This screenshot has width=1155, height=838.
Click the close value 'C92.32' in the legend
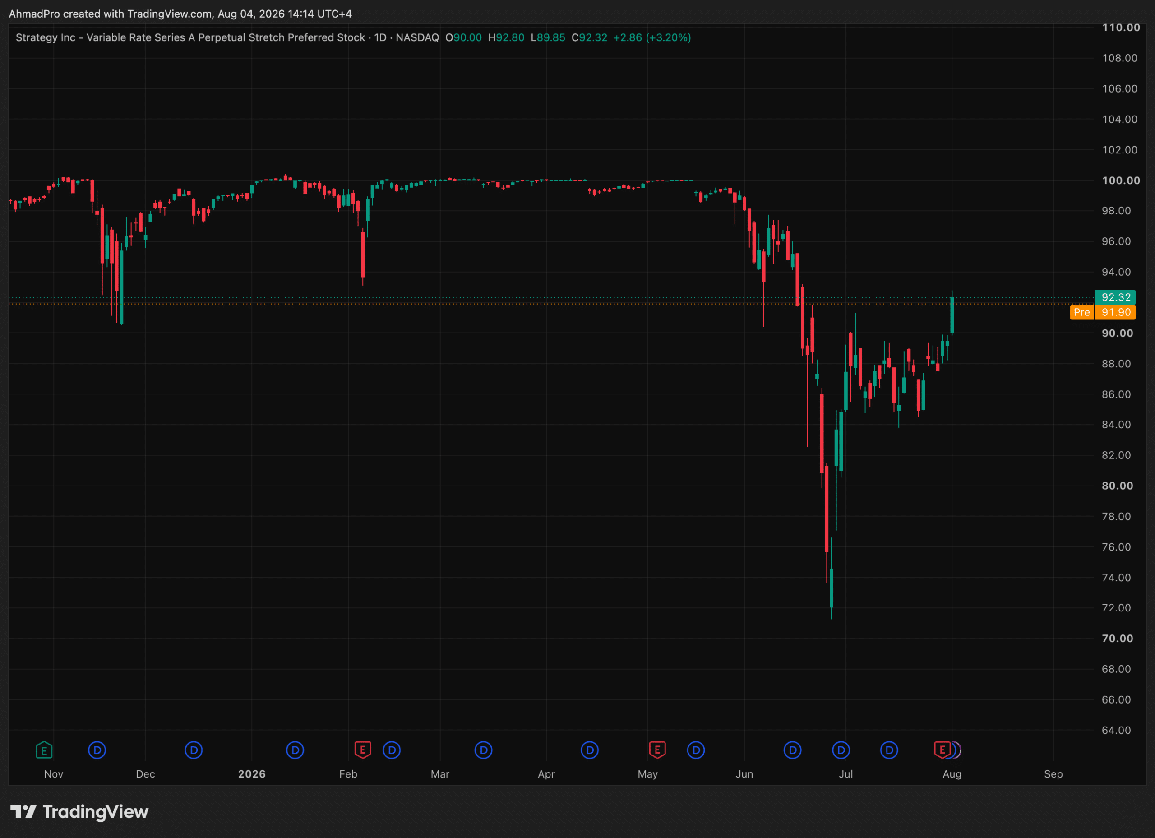589,38
